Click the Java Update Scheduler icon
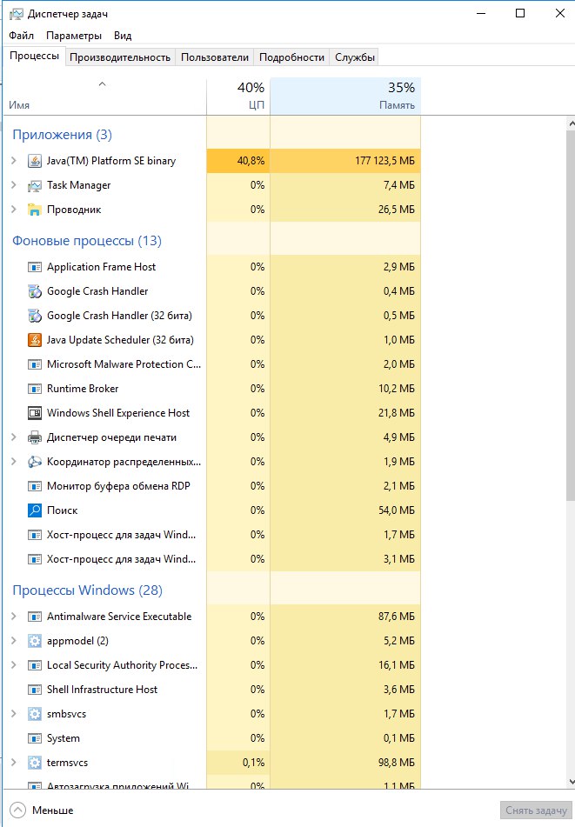 (34, 340)
